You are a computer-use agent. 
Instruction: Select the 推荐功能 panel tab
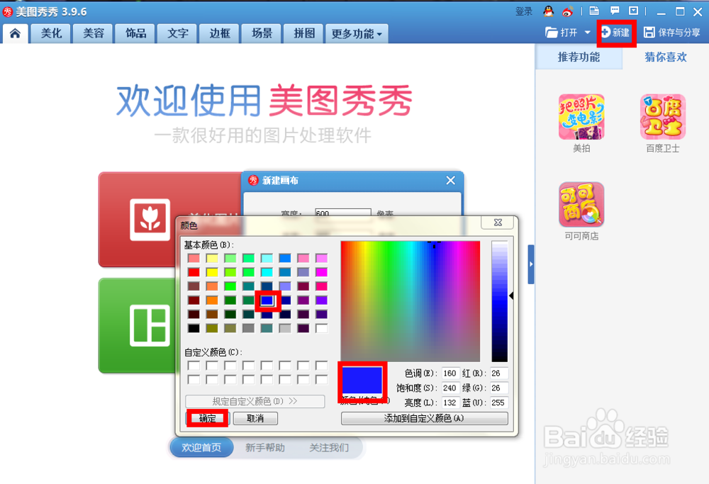click(x=579, y=57)
